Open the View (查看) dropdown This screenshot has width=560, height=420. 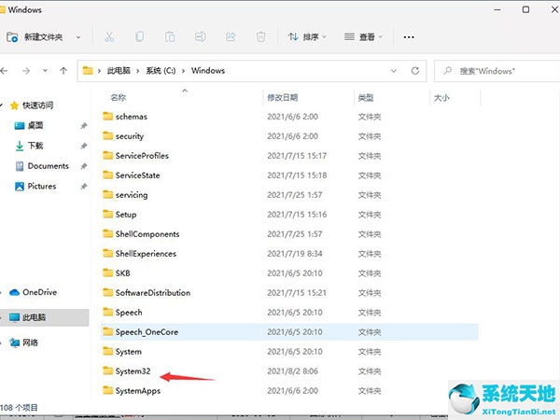click(363, 36)
